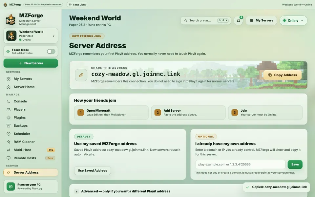The height and width of the screenshot is (197, 315).
Task: Open the Multi-Host Pro page
Action: [31, 150]
